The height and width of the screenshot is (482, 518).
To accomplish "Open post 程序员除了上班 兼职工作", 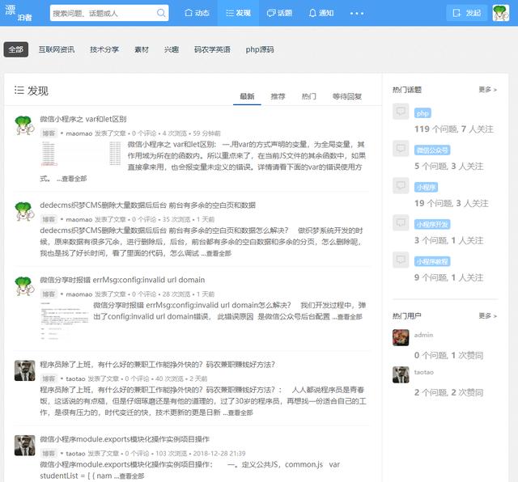I will [157, 365].
